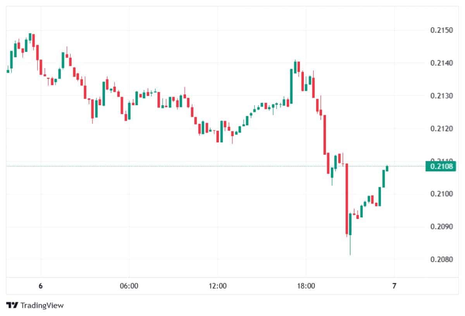Image resolution: width=465 pixels, height=316 pixels.
Task: Click the tall green candle rising to 0.2138
Action: [x=291, y=86]
